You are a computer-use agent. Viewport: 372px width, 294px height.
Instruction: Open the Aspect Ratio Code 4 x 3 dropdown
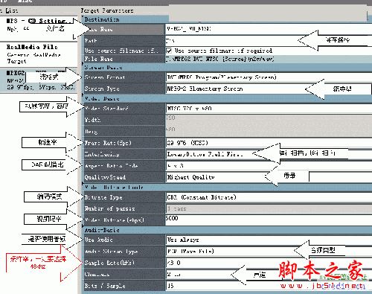click(x=269, y=166)
